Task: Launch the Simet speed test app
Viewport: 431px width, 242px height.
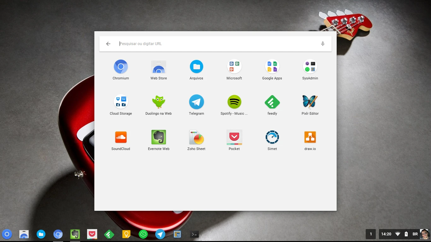Action: point(272,137)
